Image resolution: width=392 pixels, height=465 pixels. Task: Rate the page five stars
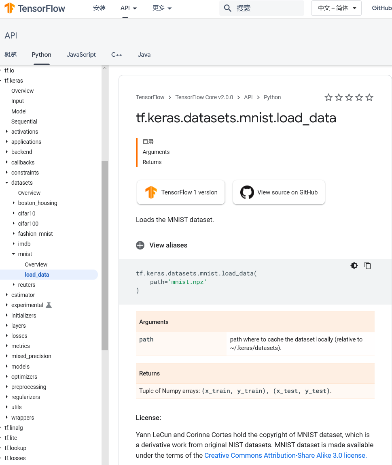pyautogui.click(x=369, y=98)
